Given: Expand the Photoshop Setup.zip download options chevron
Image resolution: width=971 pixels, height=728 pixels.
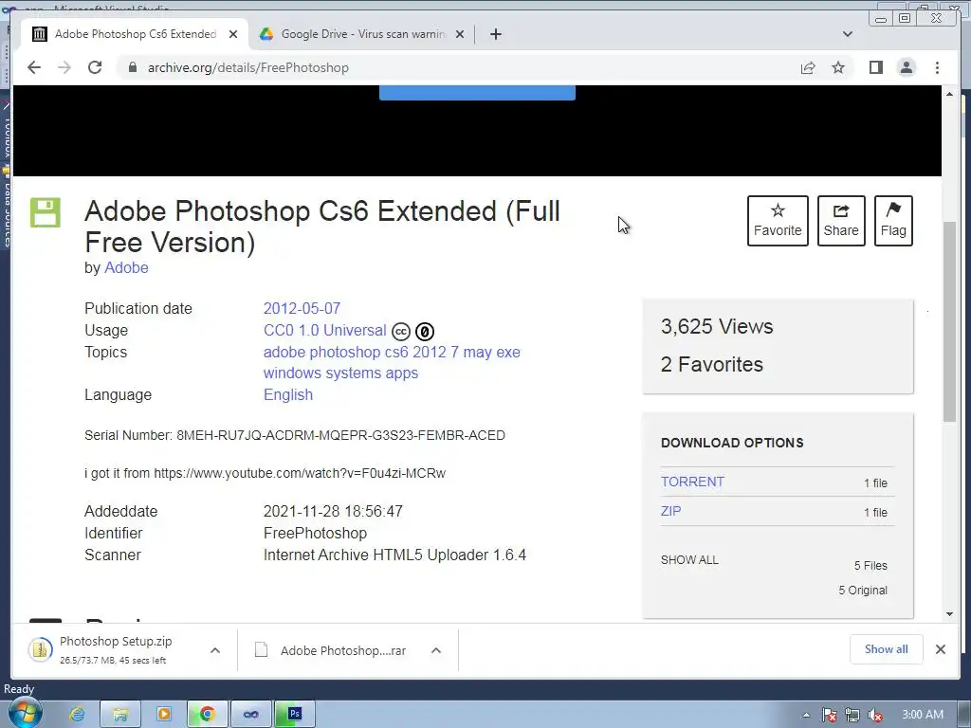Looking at the screenshot, I should click(215, 650).
